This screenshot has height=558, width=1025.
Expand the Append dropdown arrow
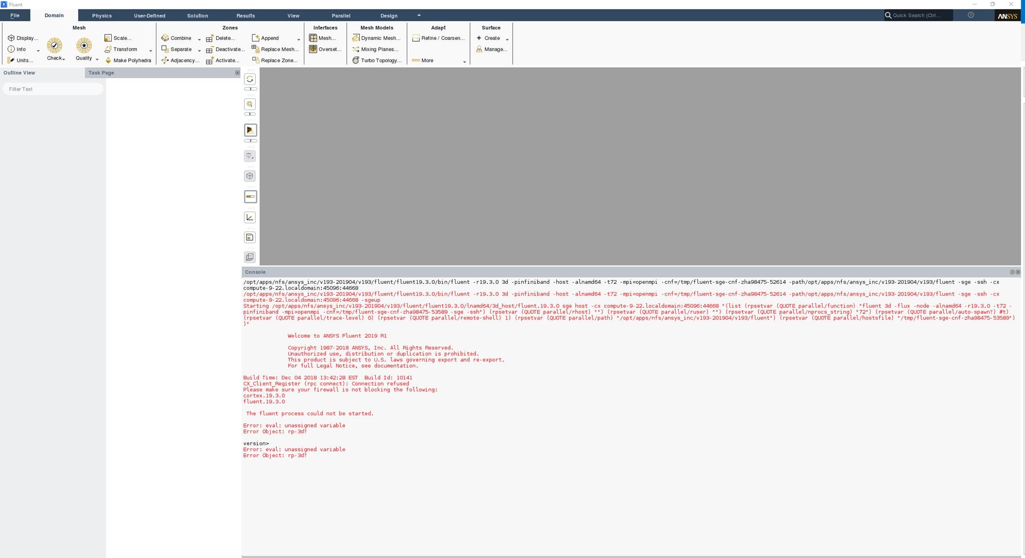pos(299,39)
